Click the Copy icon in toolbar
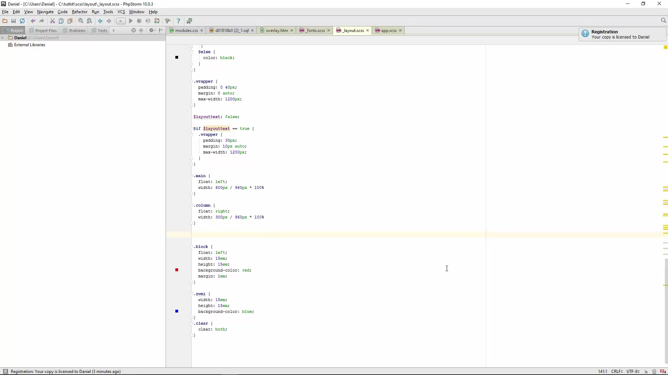Screen dimensions: 668x375 tap(61, 21)
